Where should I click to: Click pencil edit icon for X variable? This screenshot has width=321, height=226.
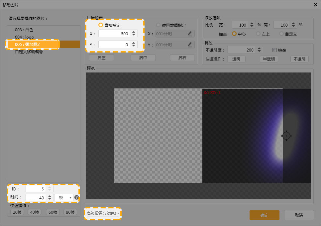click(190, 34)
